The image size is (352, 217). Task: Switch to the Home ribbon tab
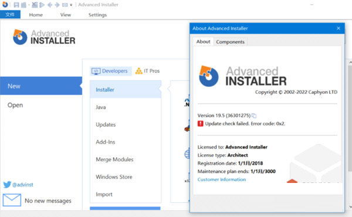pyautogui.click(x=36, y=15)
